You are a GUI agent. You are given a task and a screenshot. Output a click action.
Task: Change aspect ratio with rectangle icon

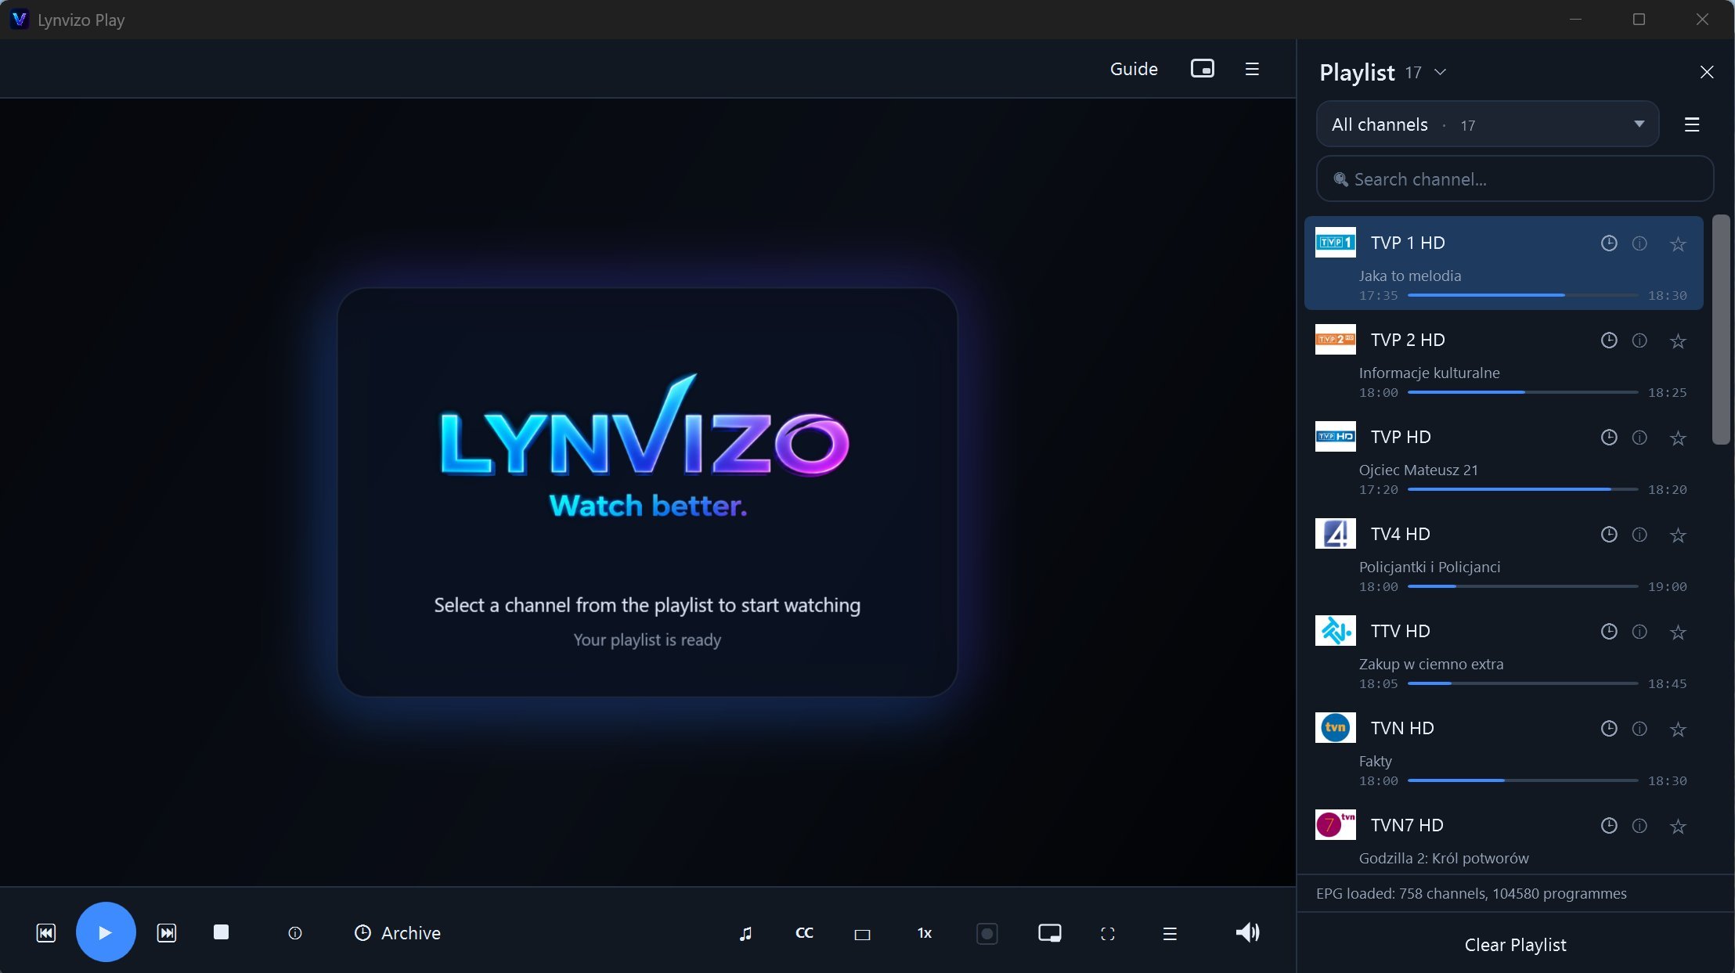[862, 934]
